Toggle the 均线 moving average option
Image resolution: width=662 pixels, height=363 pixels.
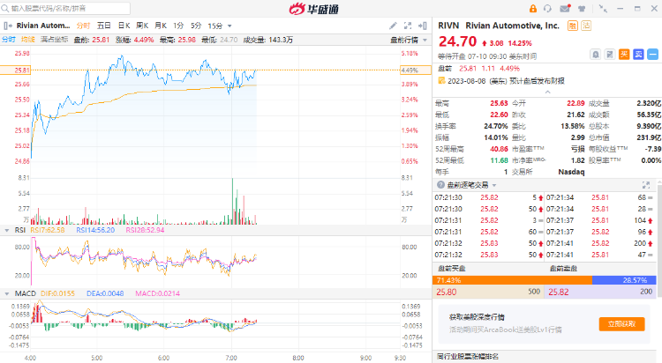[x=28, y=40]
